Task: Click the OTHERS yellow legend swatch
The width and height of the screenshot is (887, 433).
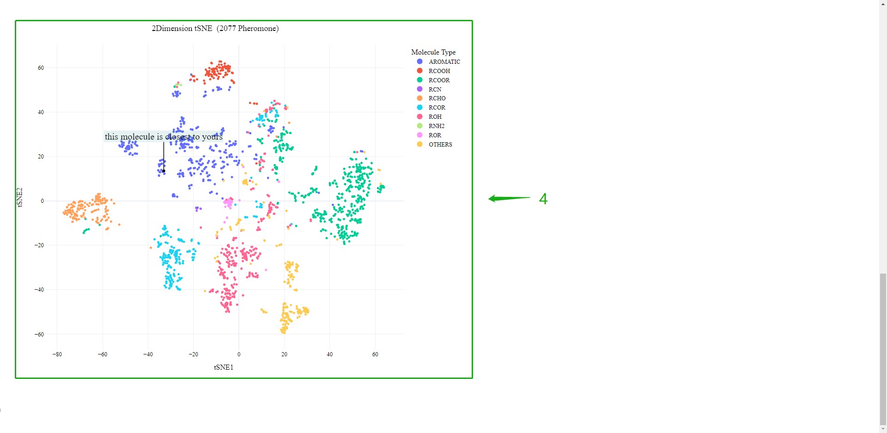Action: pos(419,144)
